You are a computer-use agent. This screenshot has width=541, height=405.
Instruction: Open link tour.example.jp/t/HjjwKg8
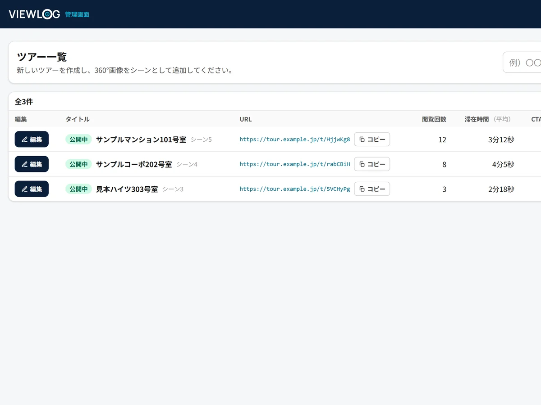pyautogui.click(x=295, y=139)
